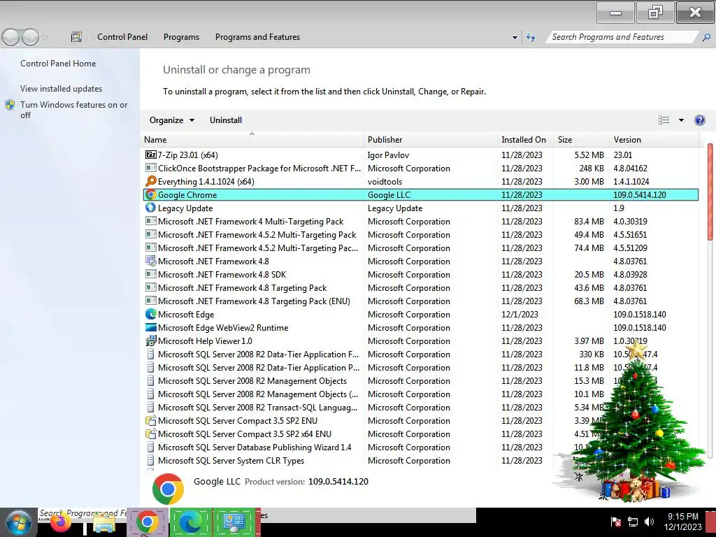The image size is (716, 537).
Task: Select .NET Framework 4.8 Targeting Pack (ENU)
Action: point(420,301)
